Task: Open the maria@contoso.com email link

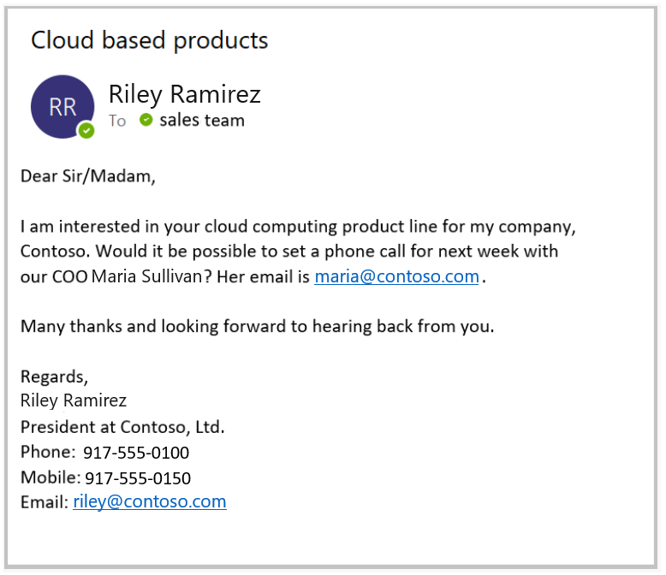Action: click(396, 276)
